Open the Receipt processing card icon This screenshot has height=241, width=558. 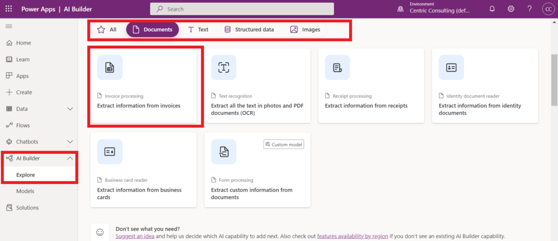337,67
